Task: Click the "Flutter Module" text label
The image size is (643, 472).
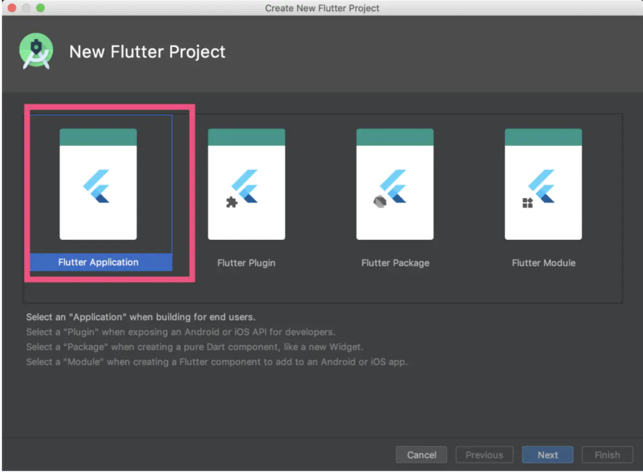Action: coord(544,262)
